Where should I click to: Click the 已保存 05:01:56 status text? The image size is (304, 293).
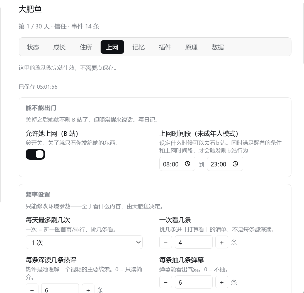(38, 87)
